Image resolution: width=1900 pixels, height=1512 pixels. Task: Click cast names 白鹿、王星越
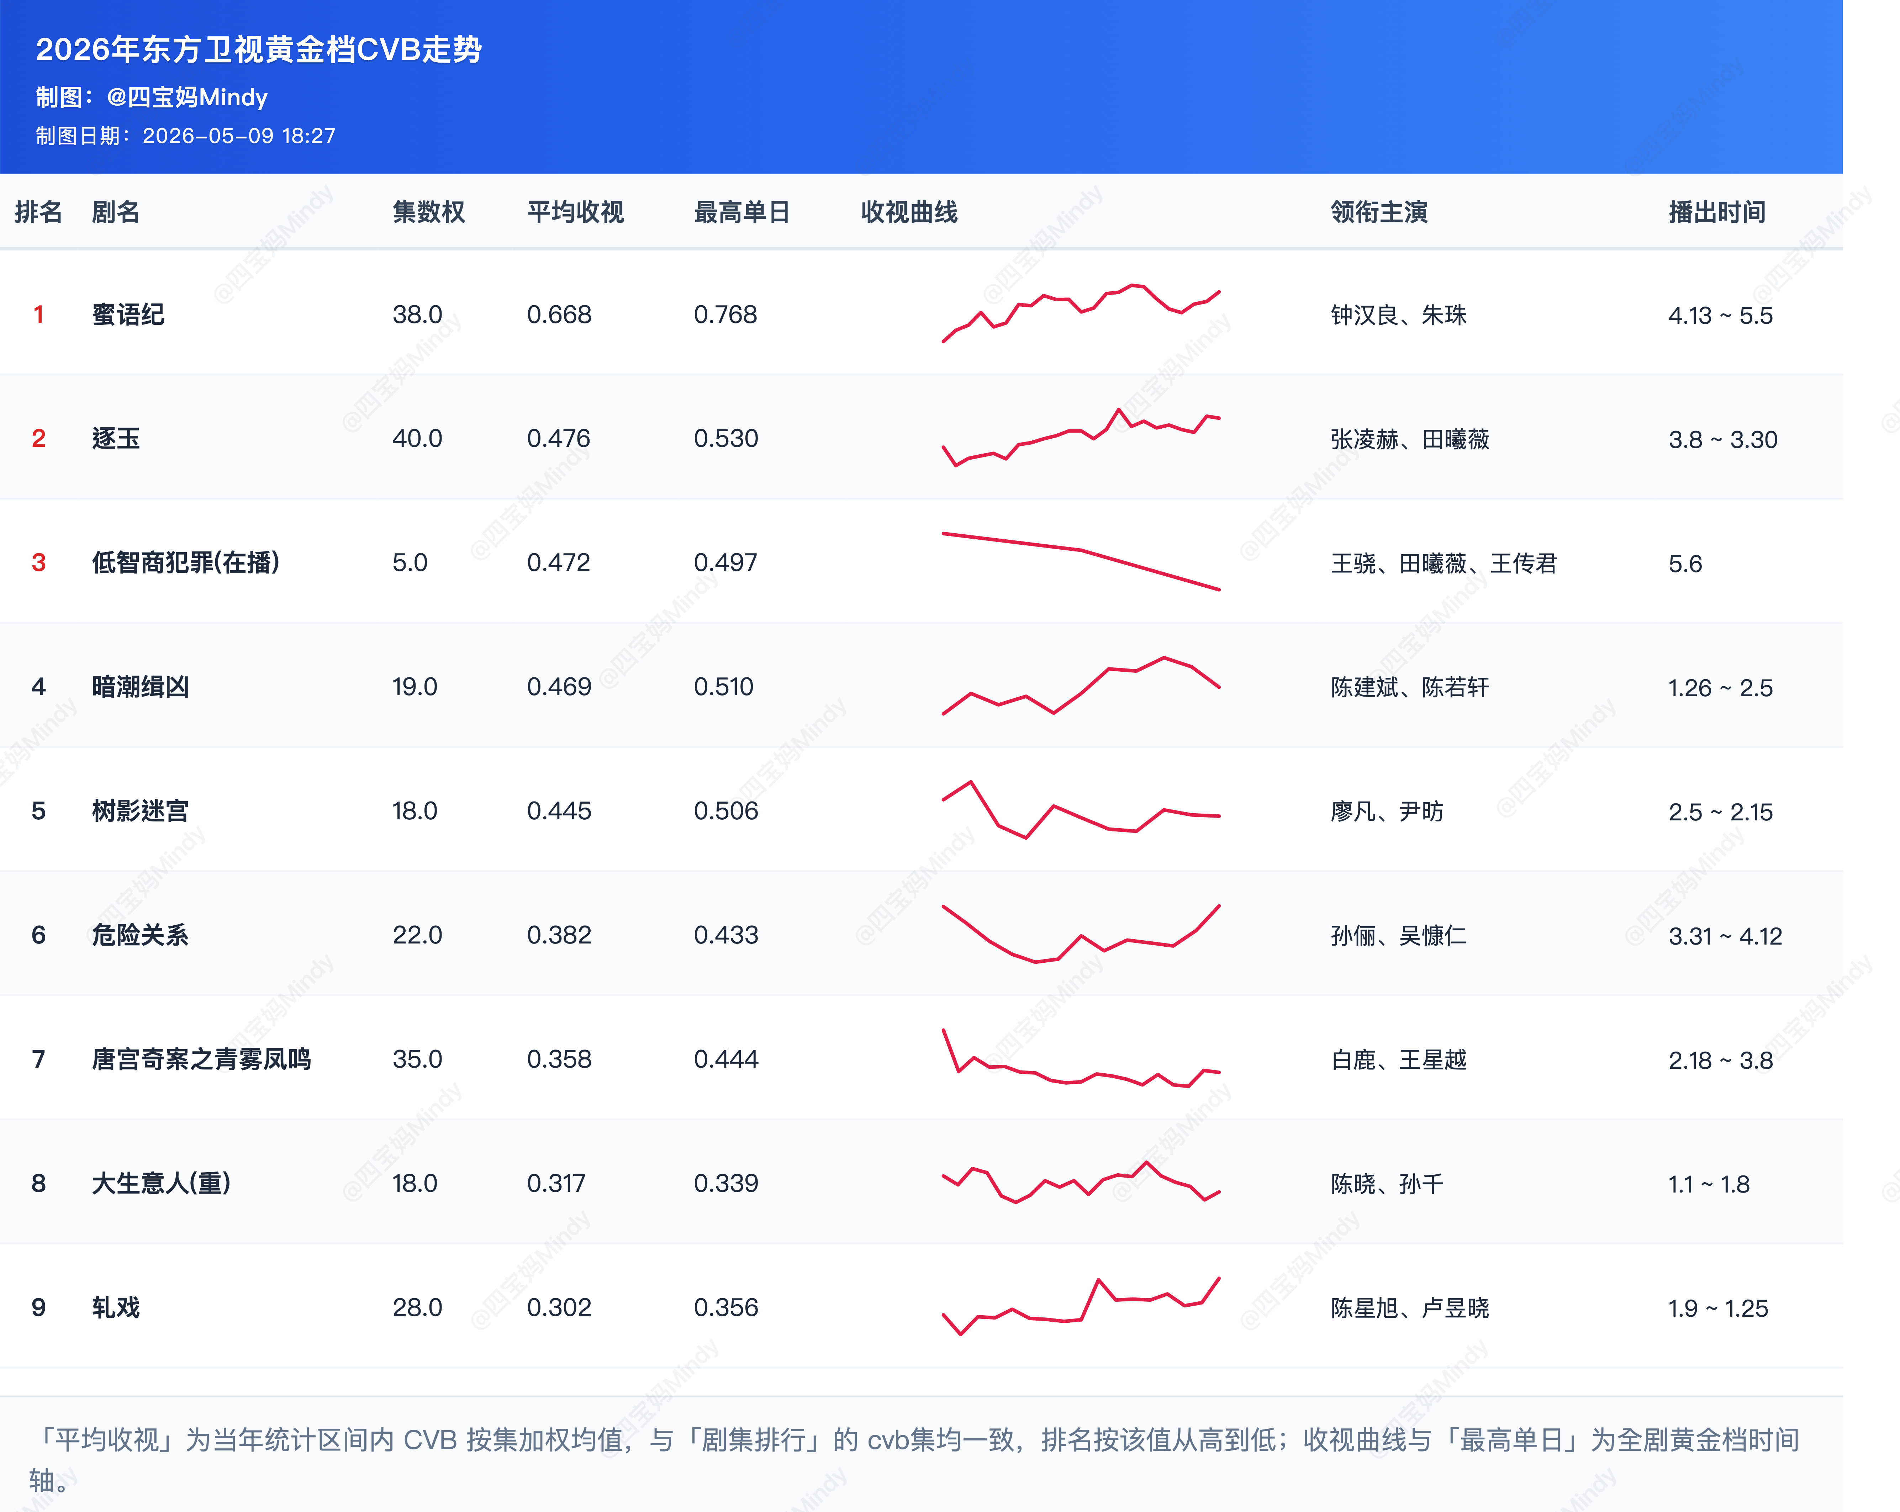[x=1399, y=1060]
